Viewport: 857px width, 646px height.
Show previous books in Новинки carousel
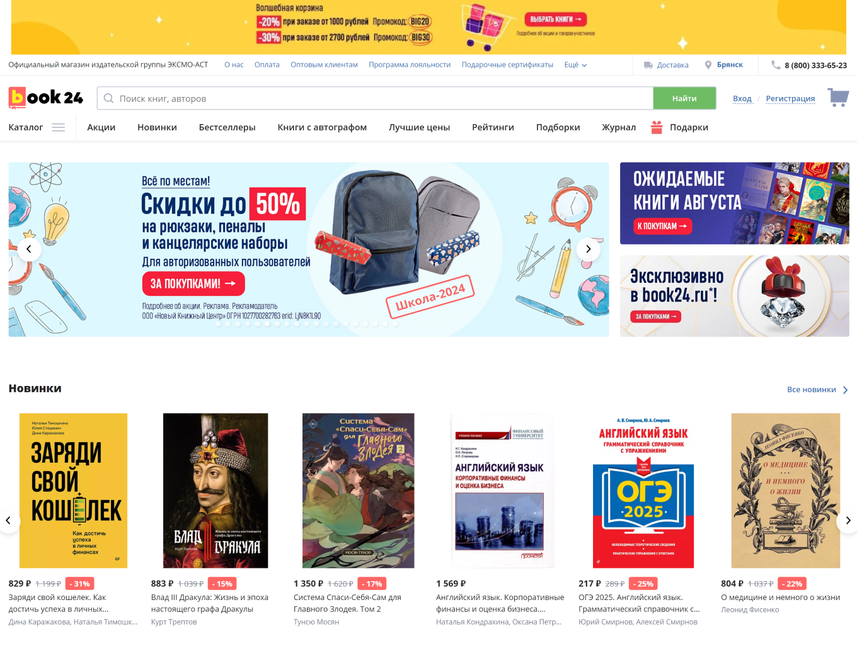click(x=8, y=520)
